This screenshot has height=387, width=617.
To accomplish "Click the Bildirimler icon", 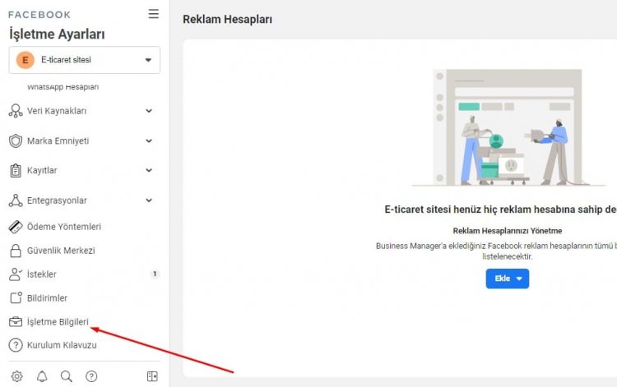I will pyautogui.click(x=16, y=297).
